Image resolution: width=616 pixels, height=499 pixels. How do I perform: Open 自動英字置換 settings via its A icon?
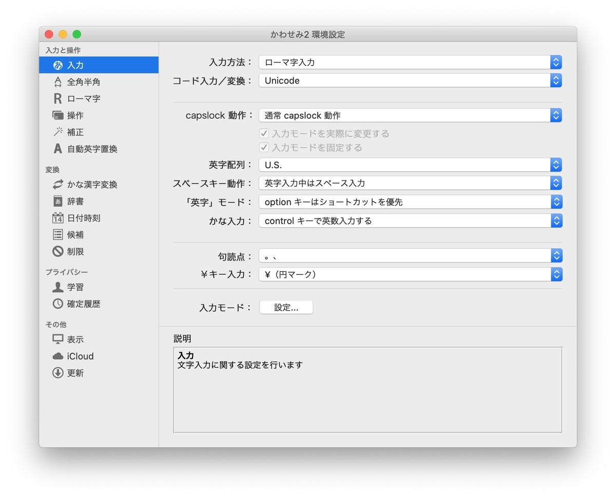59,149
